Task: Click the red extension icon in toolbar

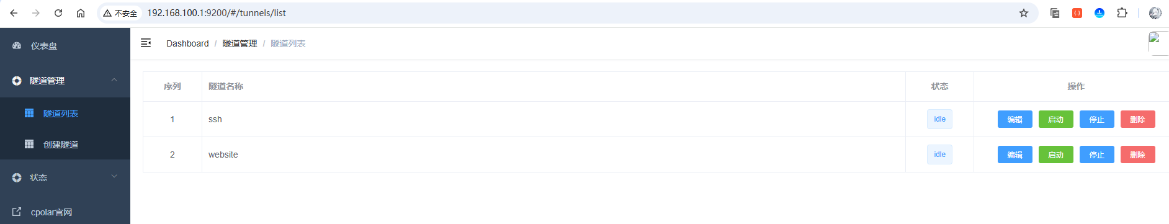Action: pyautogui.click(x=1077, y=13)
